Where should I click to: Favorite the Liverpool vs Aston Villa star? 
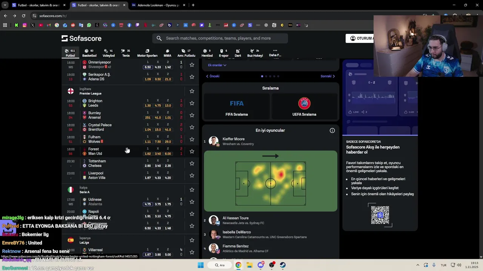click(x=192, y=175)
